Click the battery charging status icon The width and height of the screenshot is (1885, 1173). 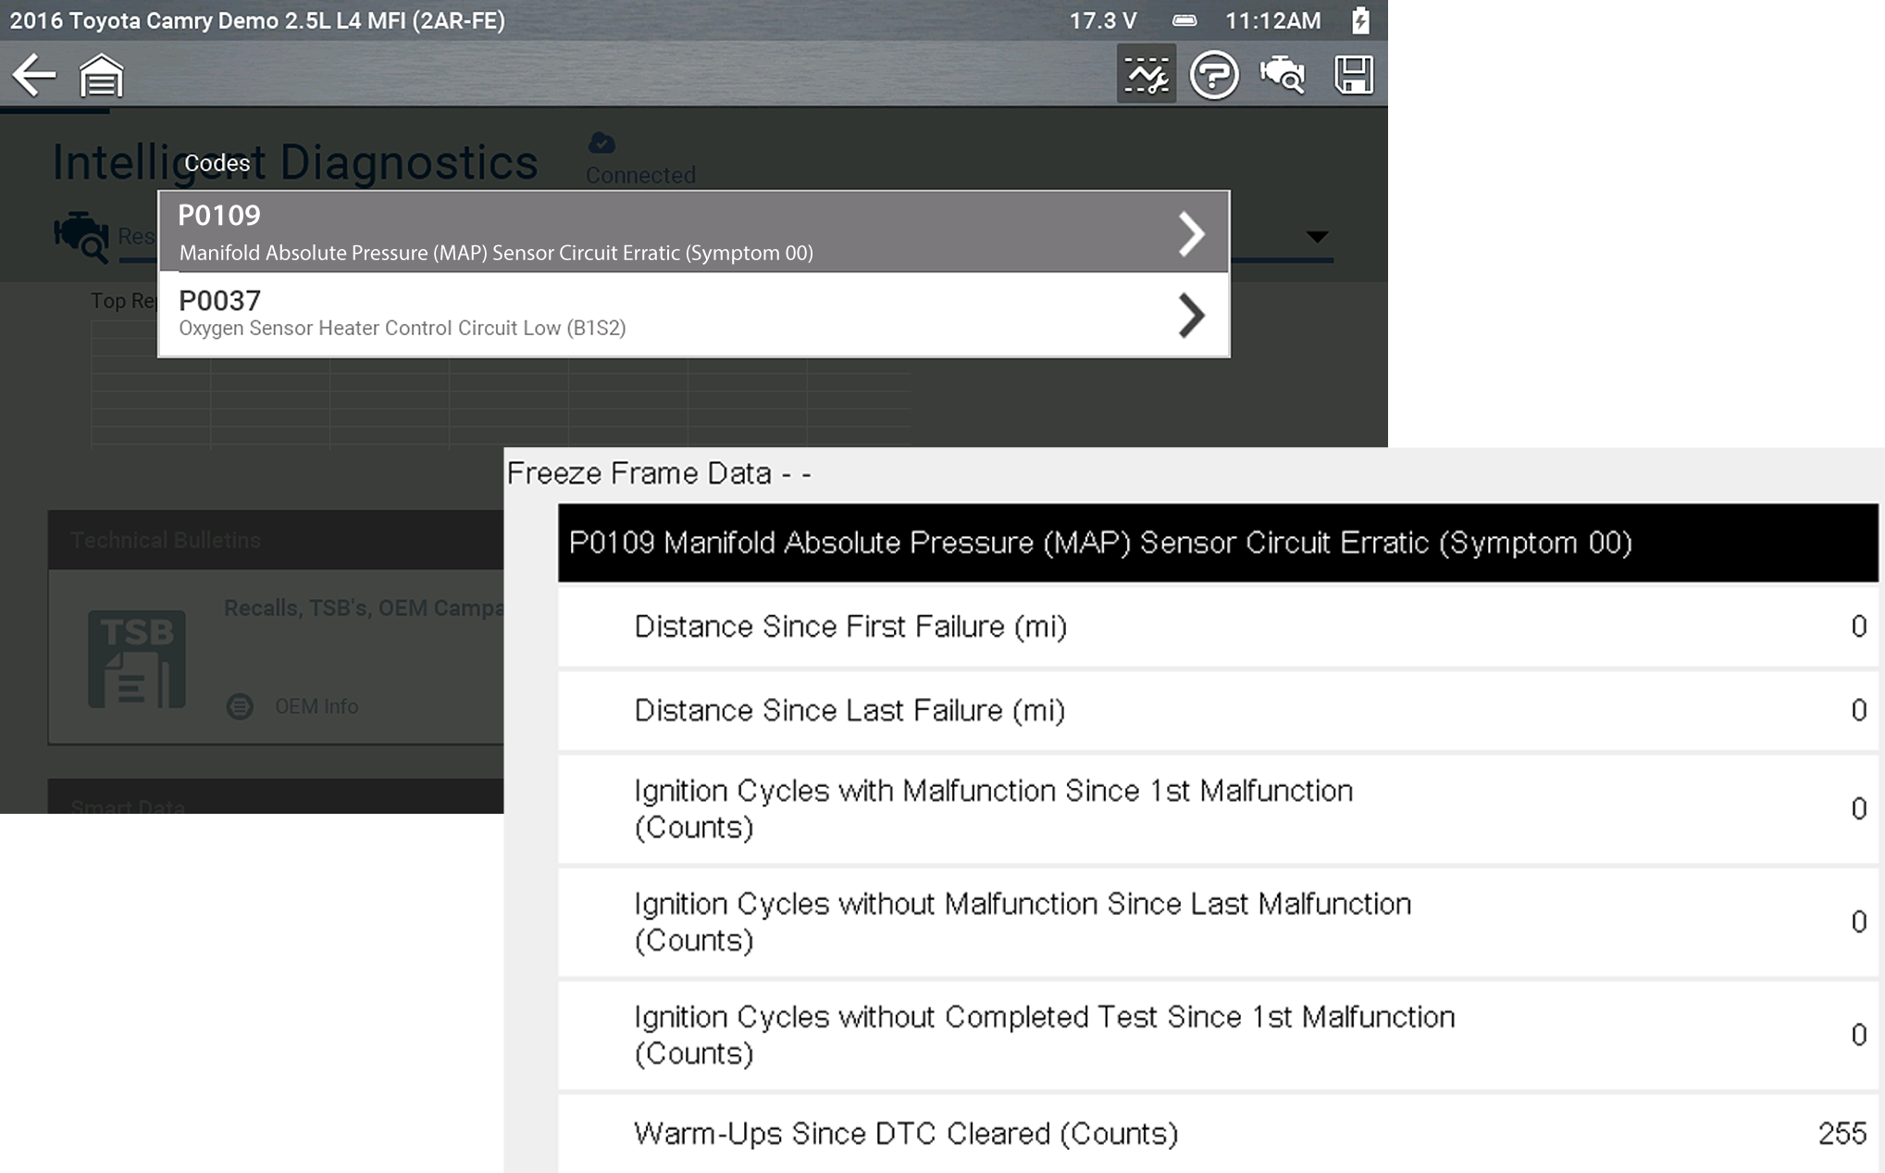pos(1360,20)
